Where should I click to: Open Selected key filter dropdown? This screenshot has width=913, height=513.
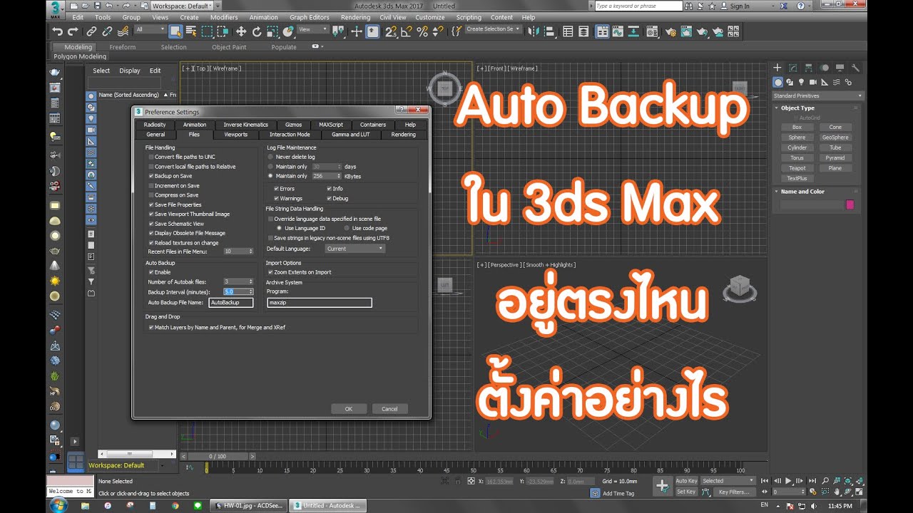728,481
